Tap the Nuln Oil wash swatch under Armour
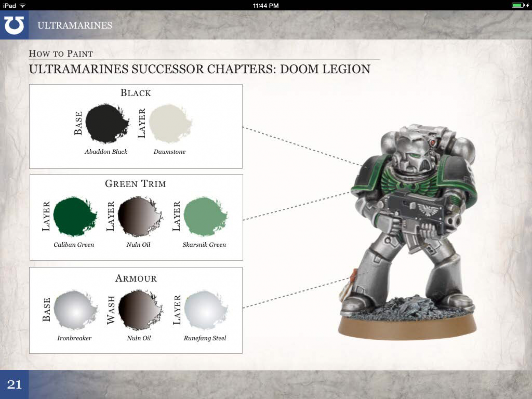 140,310
